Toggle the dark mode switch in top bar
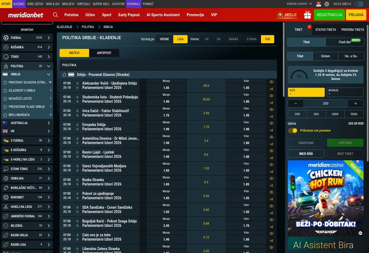The image size is (369, 253). [x=359, y=4]
